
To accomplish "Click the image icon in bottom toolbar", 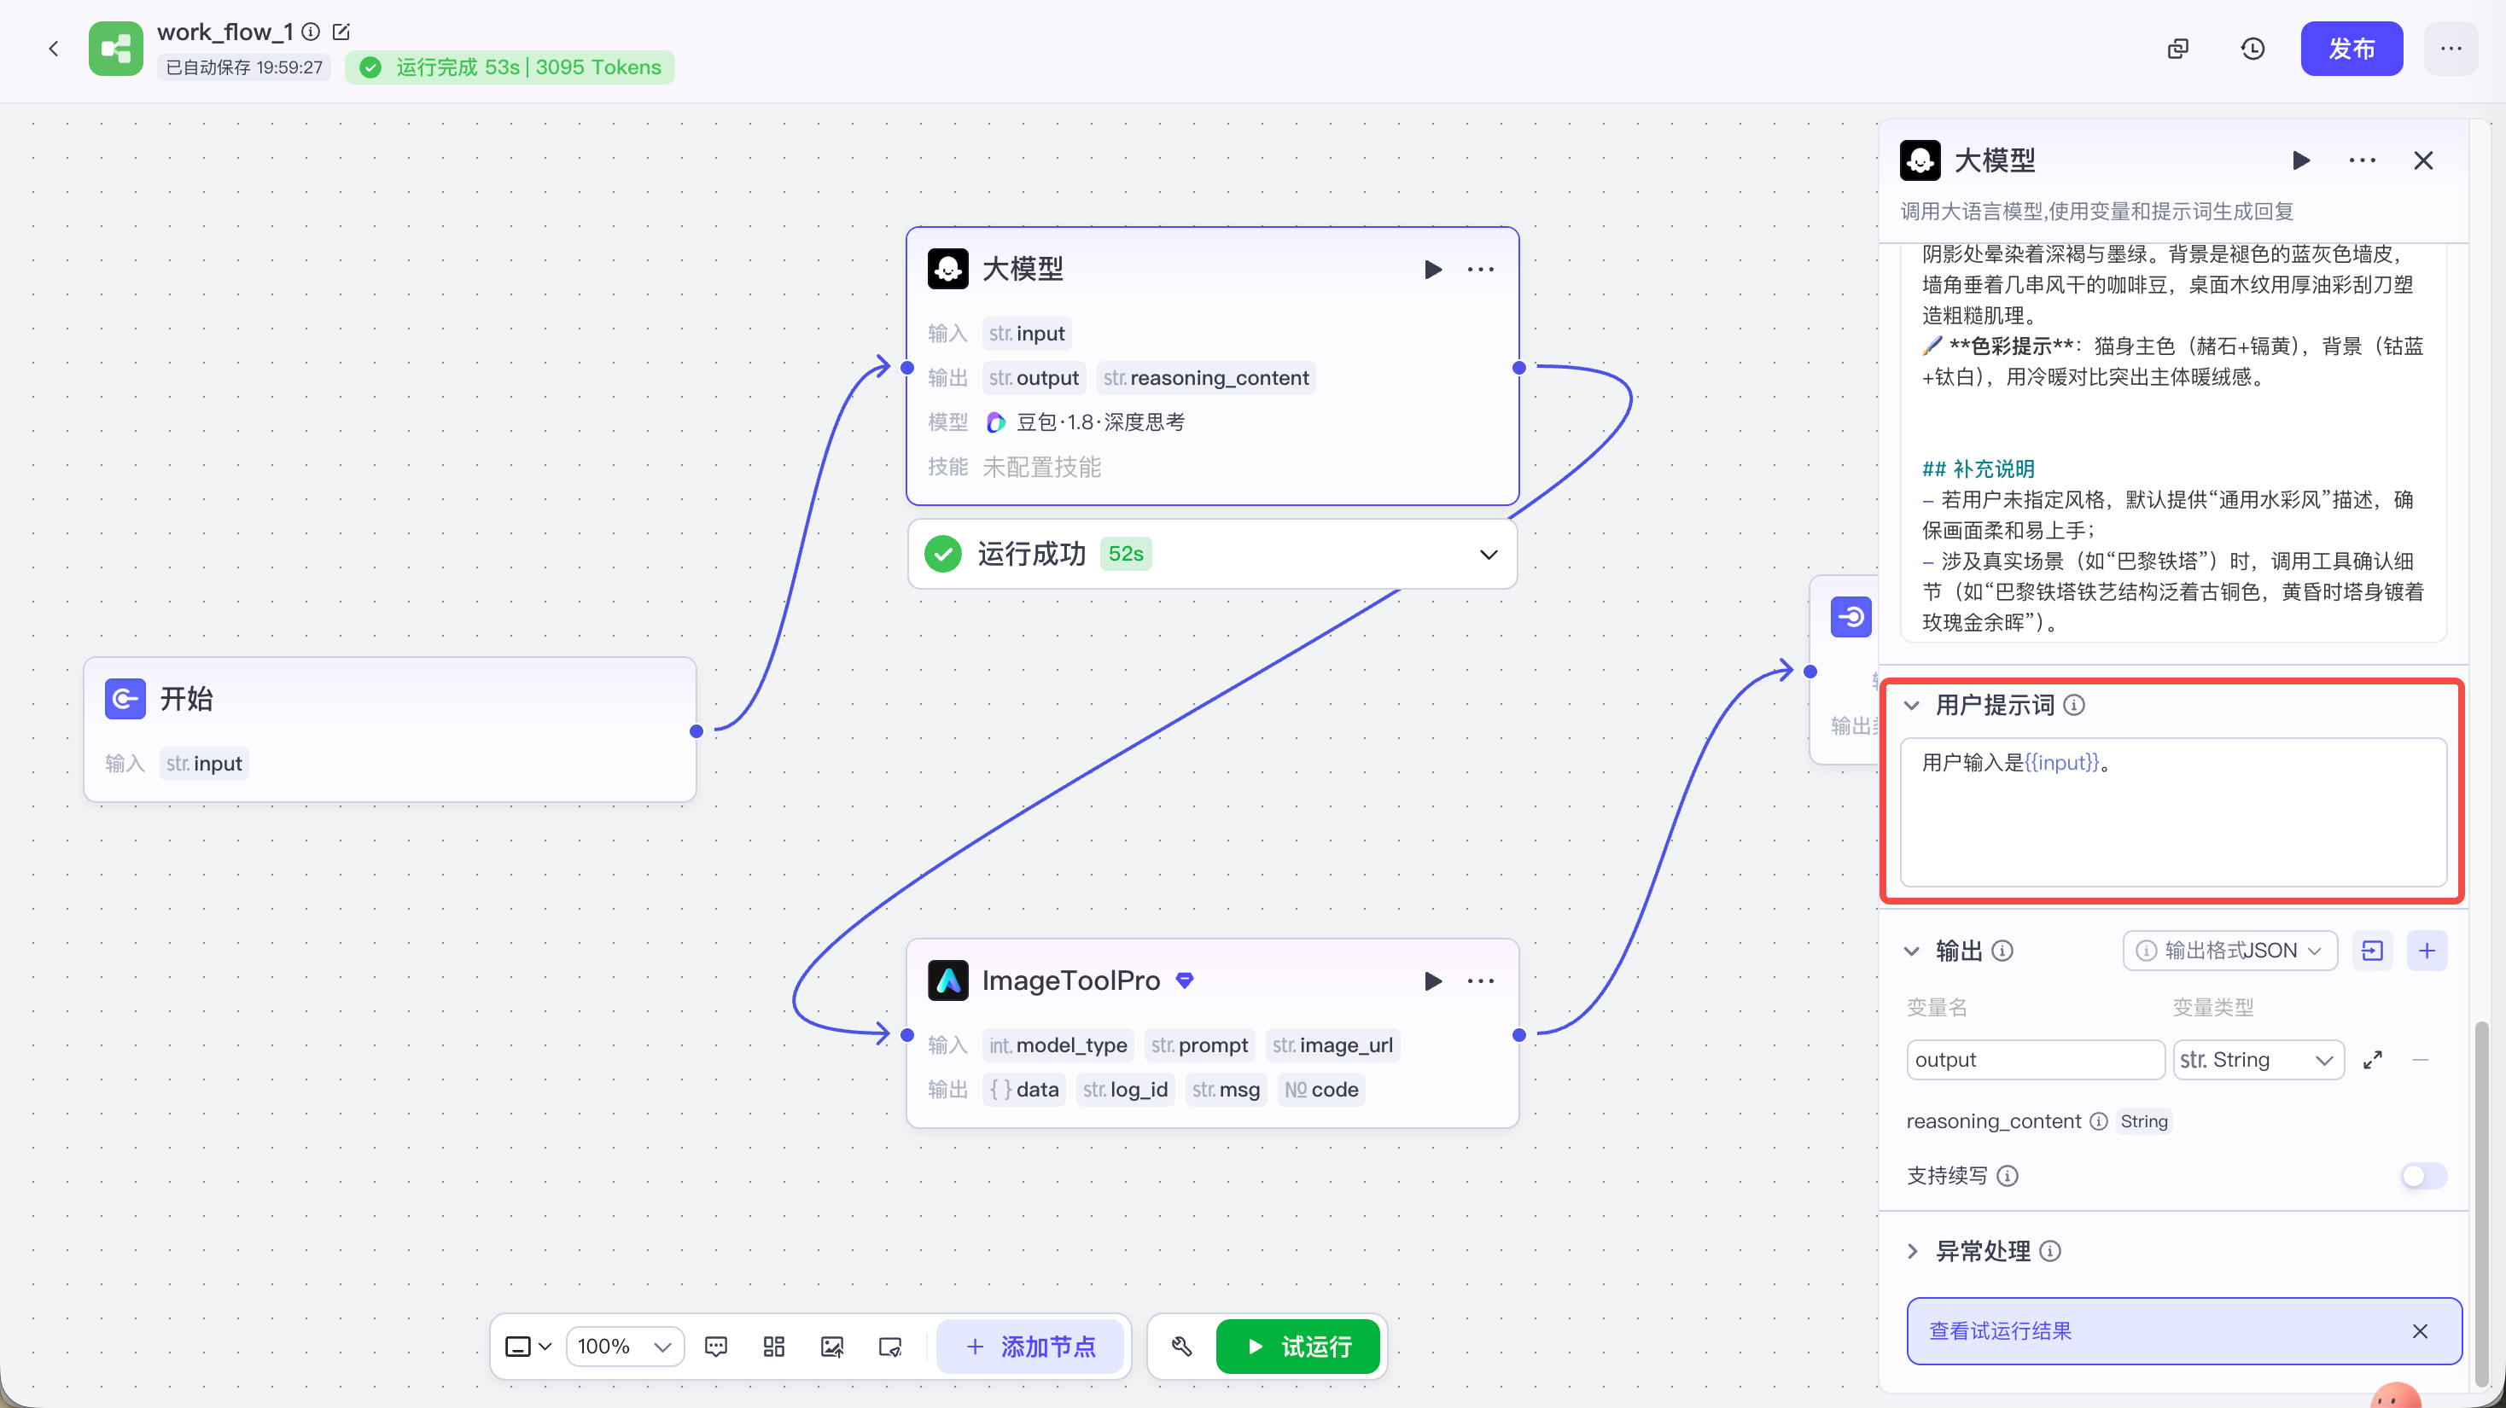I will [x=831, y=1347].
